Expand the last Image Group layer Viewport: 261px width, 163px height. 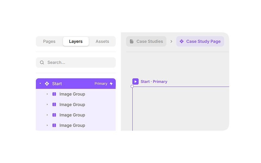(47, 125)
